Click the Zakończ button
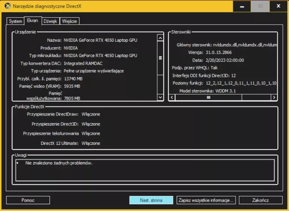 tap(260, 200)
